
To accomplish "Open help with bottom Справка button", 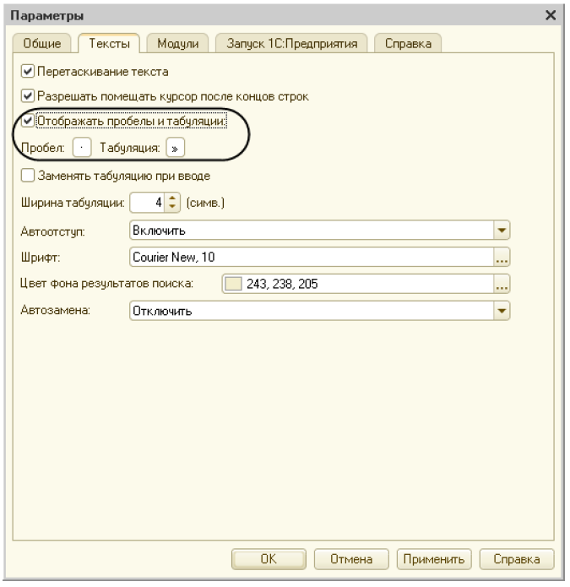I will pyautogui.click(x=517, y=559).
